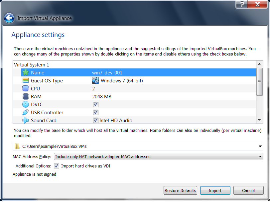Select the RAM row label
270x204 pixels.
(x=36, y=96)
